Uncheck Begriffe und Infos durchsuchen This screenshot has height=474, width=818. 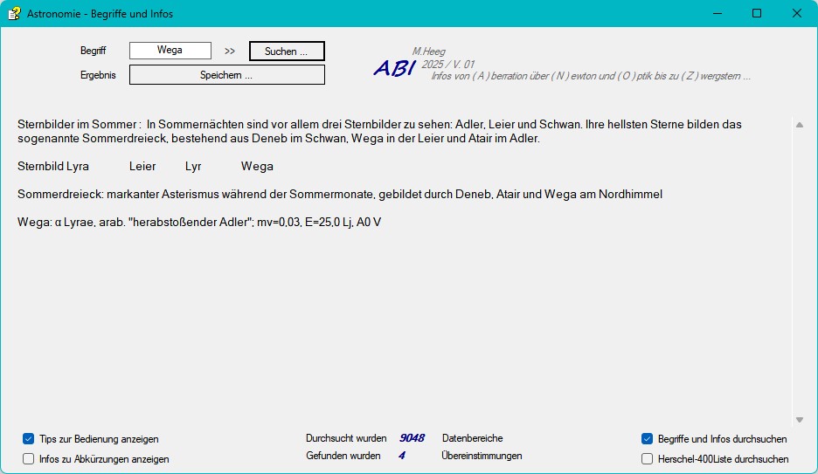point(647,438)
